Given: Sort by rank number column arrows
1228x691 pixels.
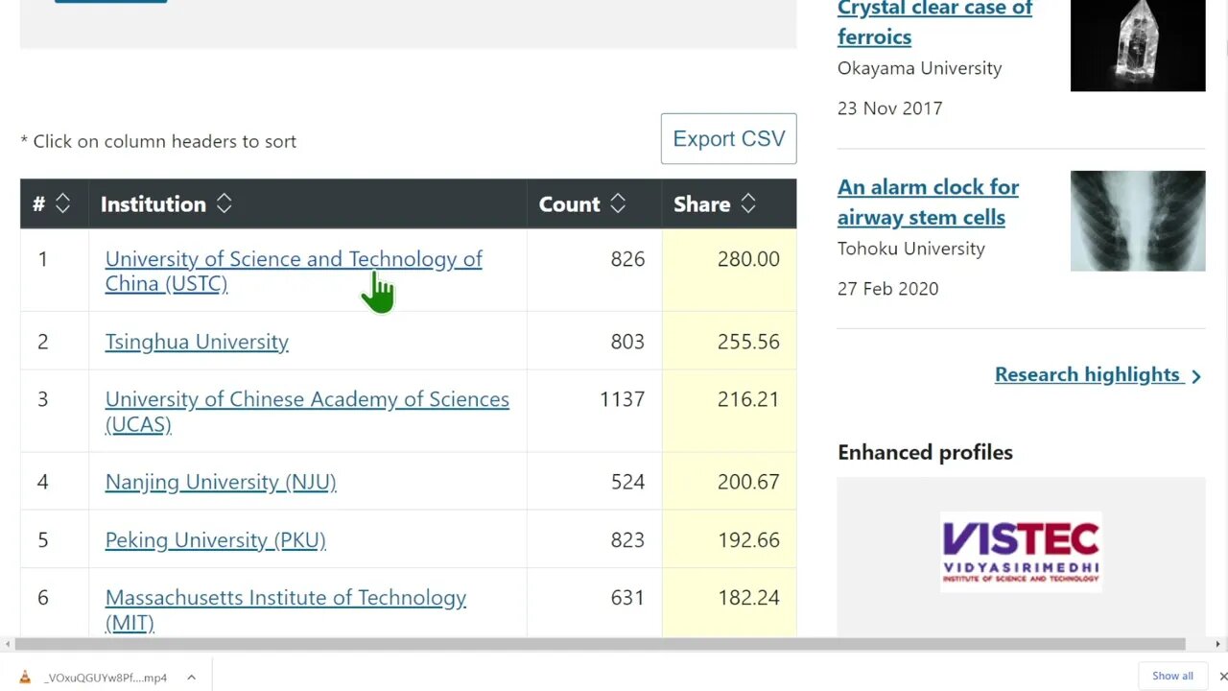Looking at the screenshot, I should click(x=63, y=203).
